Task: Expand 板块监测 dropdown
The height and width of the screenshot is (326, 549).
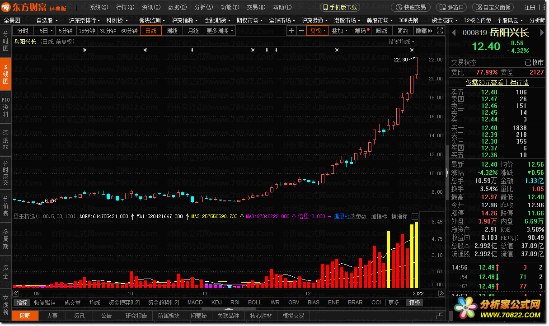Action: (152, 20)
